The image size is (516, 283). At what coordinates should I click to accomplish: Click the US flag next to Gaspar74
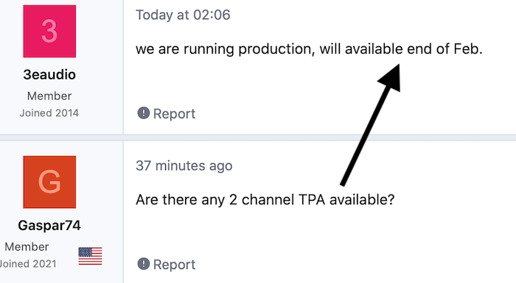[90, 256]
